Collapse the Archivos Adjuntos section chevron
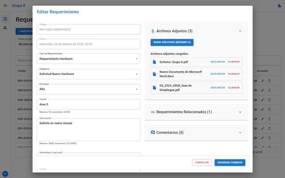 click(240, 31)
